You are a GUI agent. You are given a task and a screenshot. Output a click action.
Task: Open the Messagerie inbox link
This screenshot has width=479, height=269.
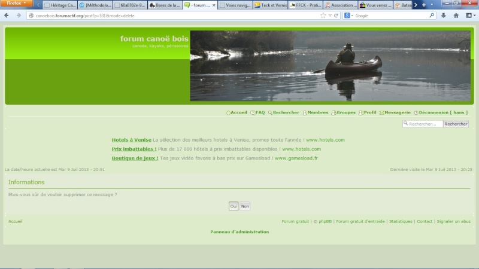coord(395,112)
